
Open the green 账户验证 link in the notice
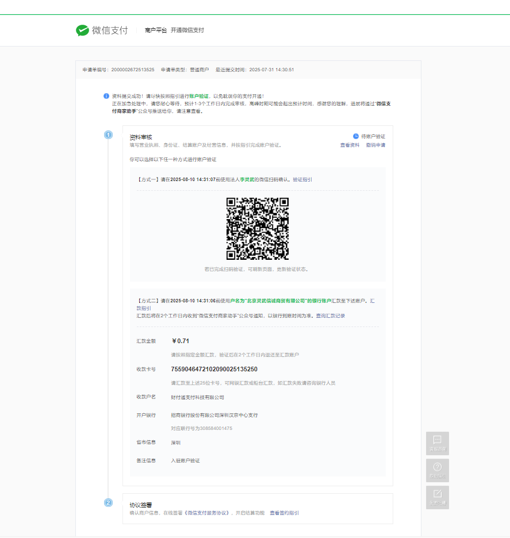[x=199, y=96]
